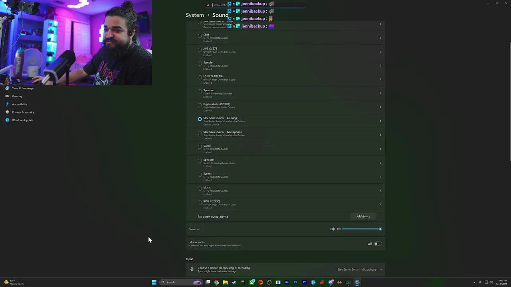Choose LG ULTRAGEAR+ output radio button

pos(200,77)
